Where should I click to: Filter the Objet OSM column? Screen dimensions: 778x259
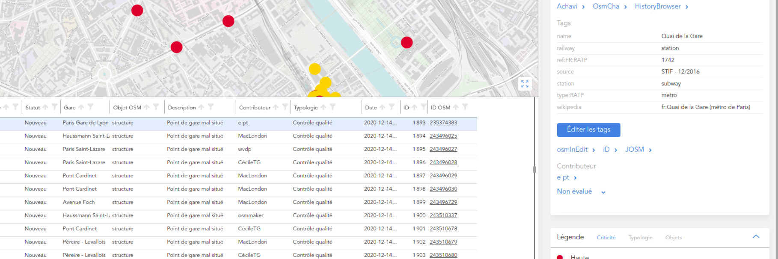coord(156,107)
